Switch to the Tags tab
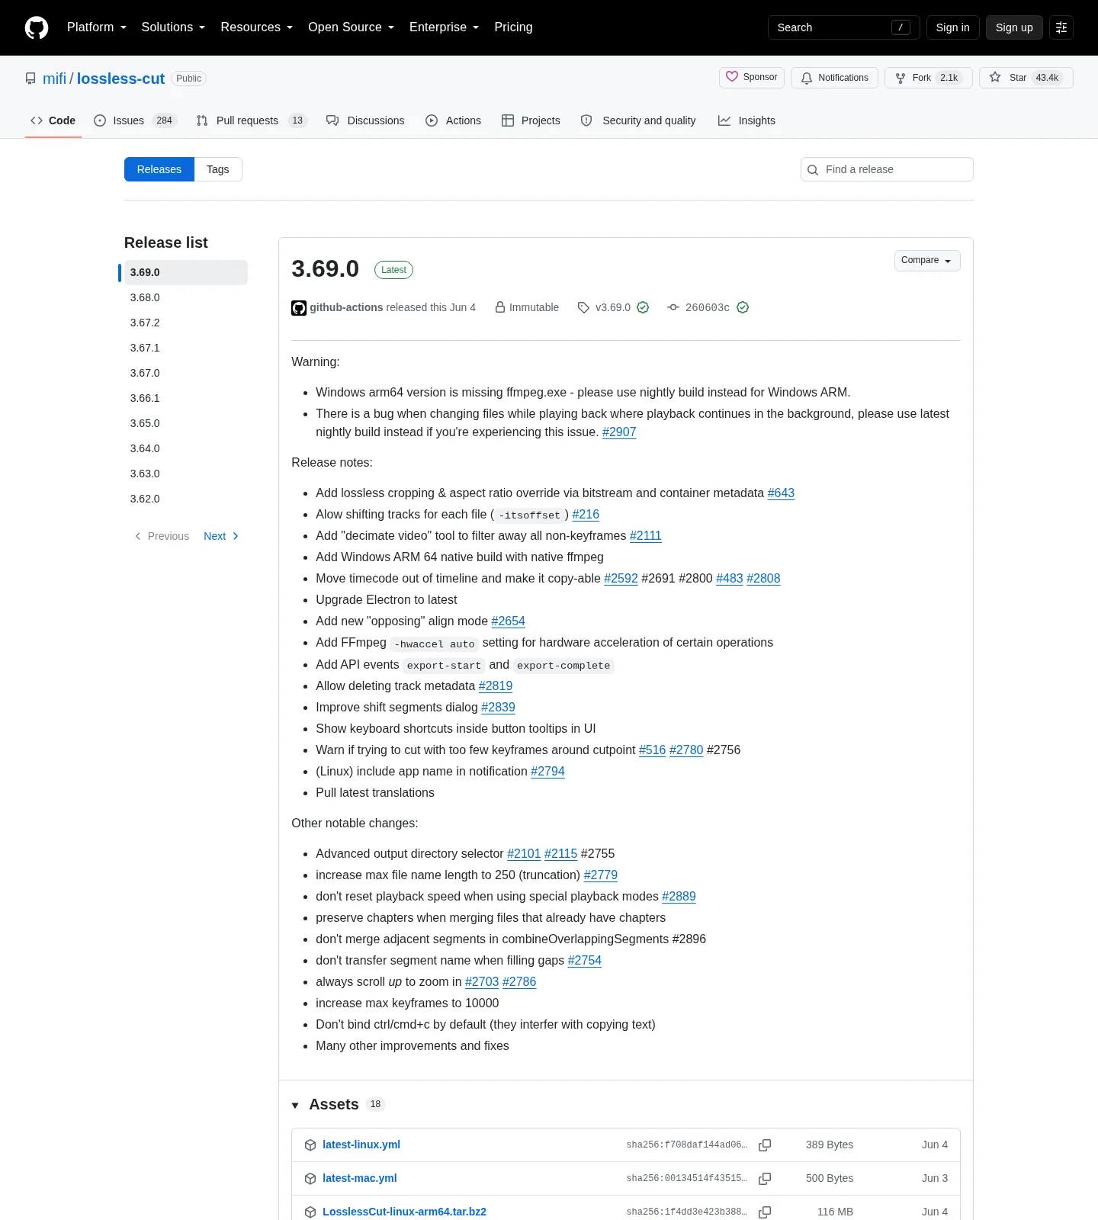Viewport: 1098px width, 1220px height. pyautogui.click(x=218, y=169)
